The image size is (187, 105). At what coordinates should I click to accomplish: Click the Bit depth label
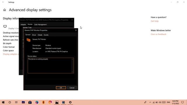point(7,43)
